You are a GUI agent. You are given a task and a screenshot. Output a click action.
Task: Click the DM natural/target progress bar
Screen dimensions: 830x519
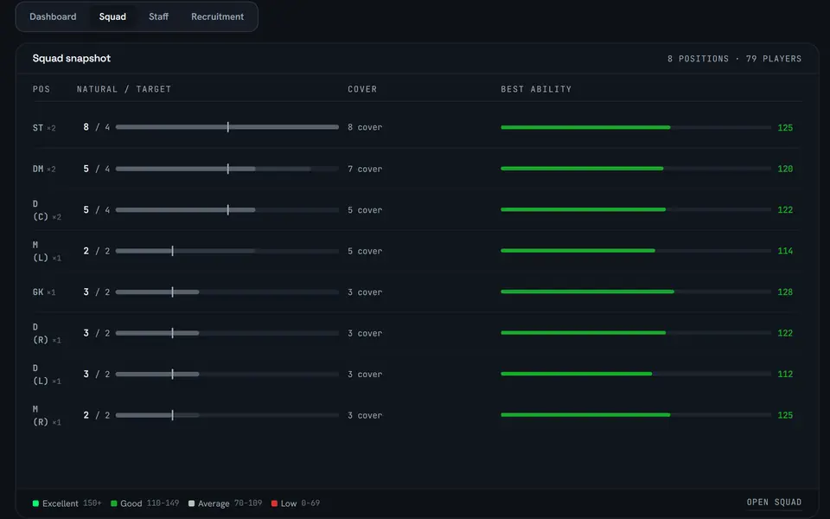click(x=227, y=169)
